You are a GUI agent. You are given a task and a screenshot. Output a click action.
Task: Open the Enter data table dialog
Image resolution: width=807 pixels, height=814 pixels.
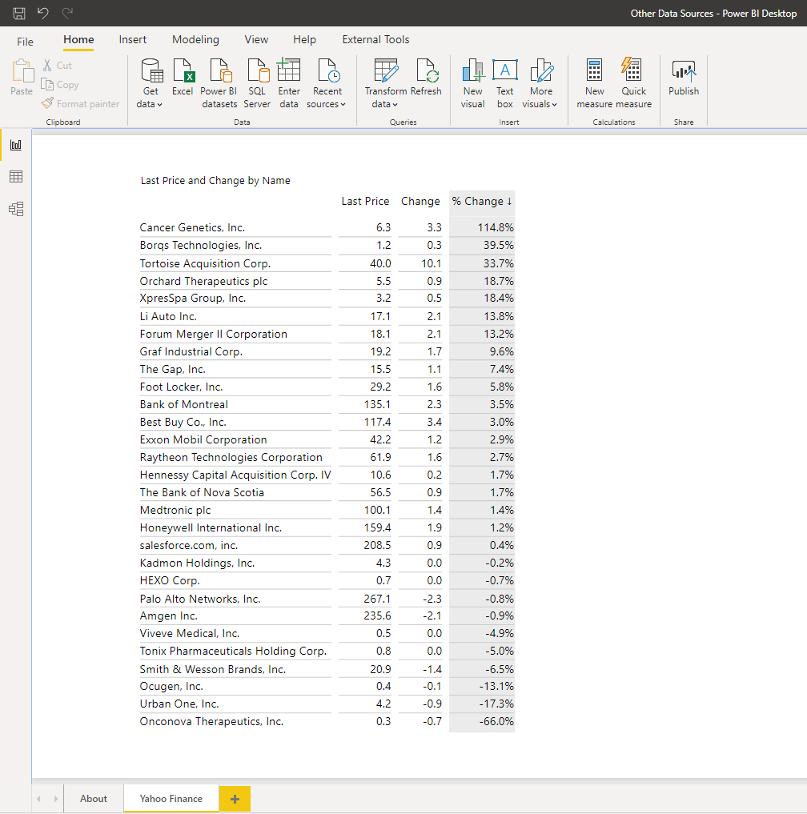coord(289,83)
